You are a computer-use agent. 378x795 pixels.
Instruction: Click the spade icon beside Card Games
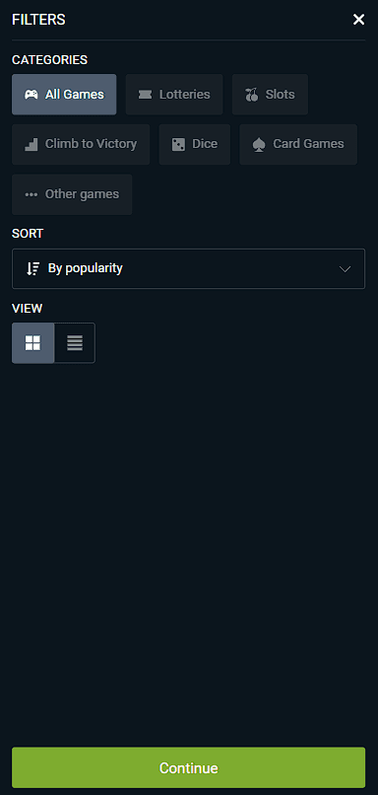[x=259, y=144]
